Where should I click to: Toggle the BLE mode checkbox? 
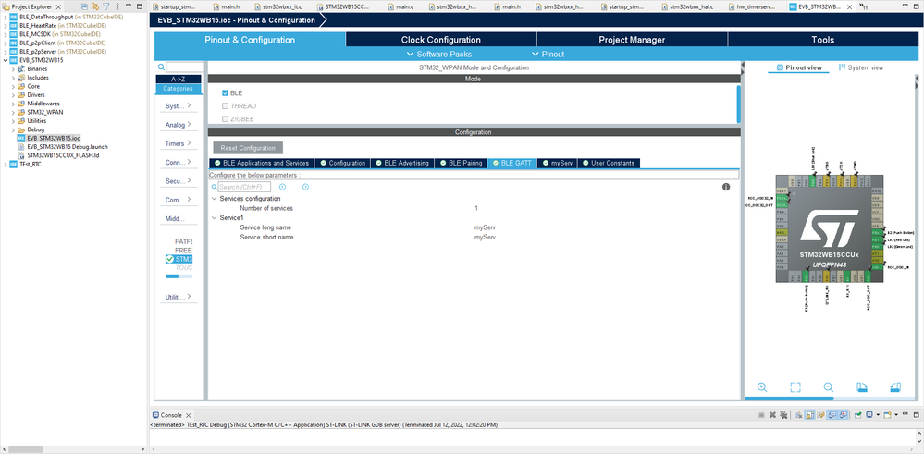(x=225, y=93)
